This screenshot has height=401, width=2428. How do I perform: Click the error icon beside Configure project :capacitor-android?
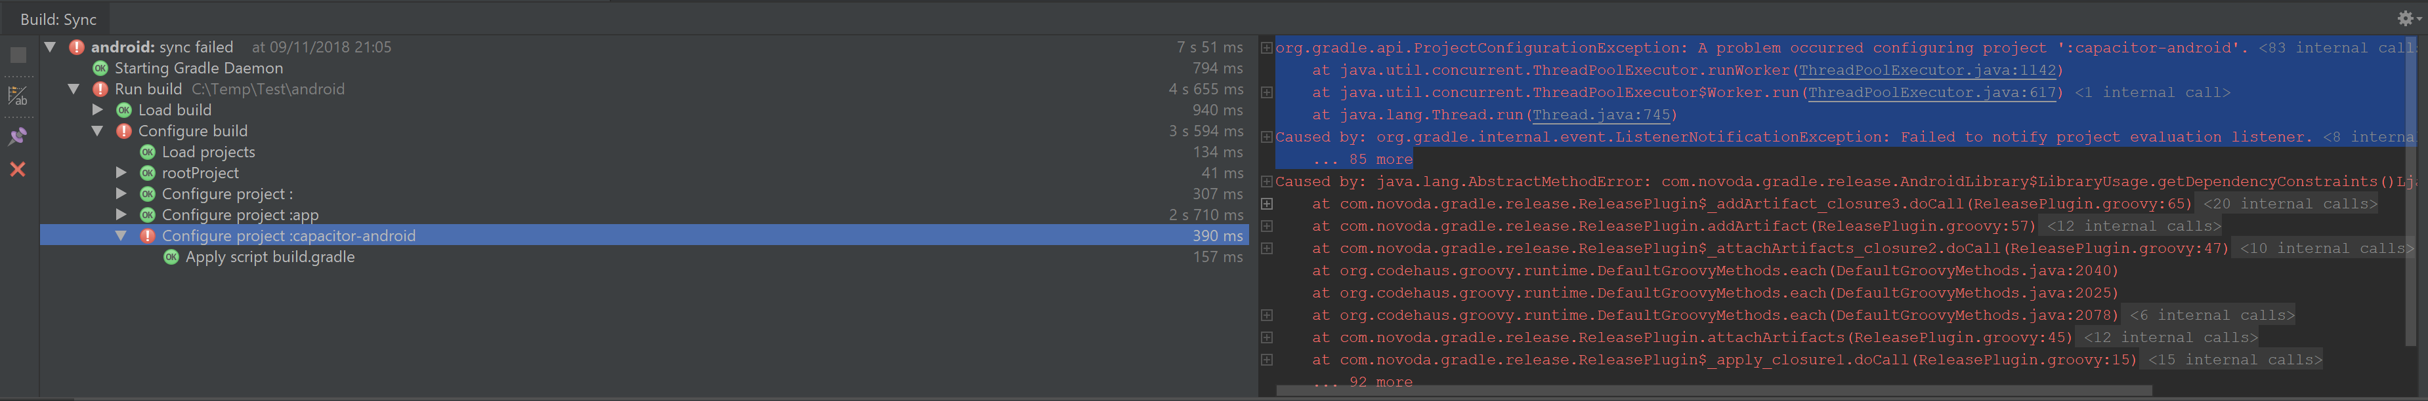click(x=148, y=235)
